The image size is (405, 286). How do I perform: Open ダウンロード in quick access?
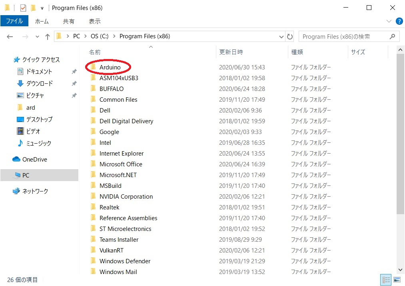coord(39,83)
